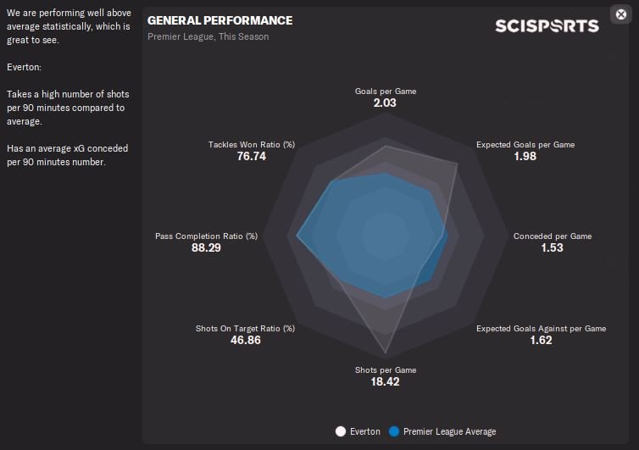Click Expected Goals Against per Game 1.62
The image size is (639, 450).
coord(541,340)
